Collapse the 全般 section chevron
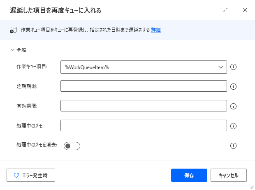This screenshot has height=190, width=255. 12,50
